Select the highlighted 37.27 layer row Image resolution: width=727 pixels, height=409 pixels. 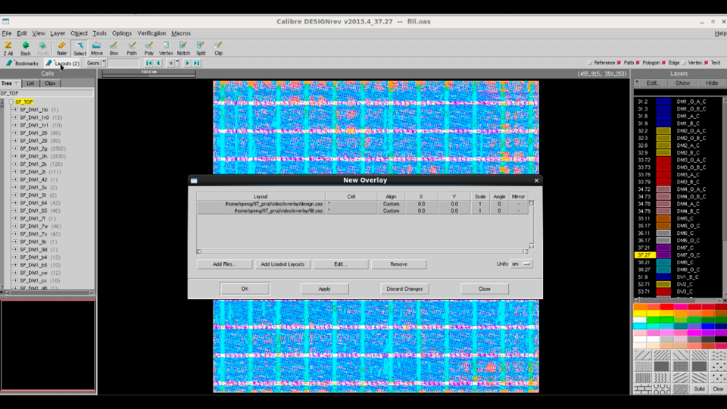click(678, 255)
